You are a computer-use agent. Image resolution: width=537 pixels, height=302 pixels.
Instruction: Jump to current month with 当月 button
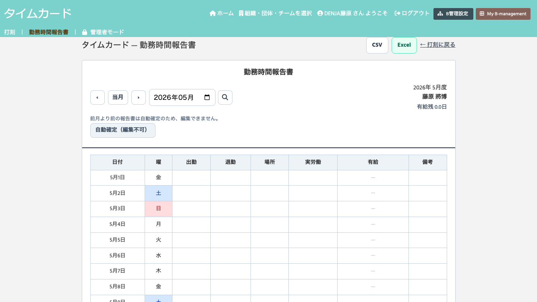pos(118,97)
